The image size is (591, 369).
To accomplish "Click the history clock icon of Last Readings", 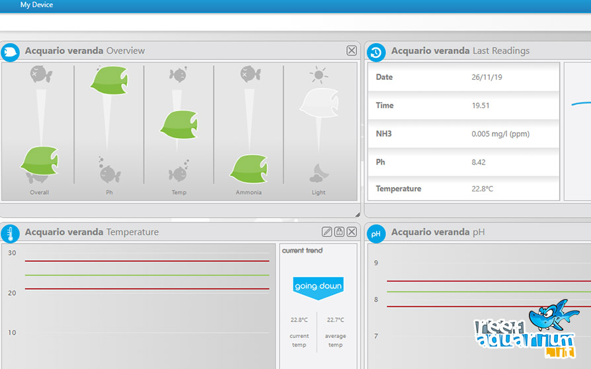I will coord(375,52).
